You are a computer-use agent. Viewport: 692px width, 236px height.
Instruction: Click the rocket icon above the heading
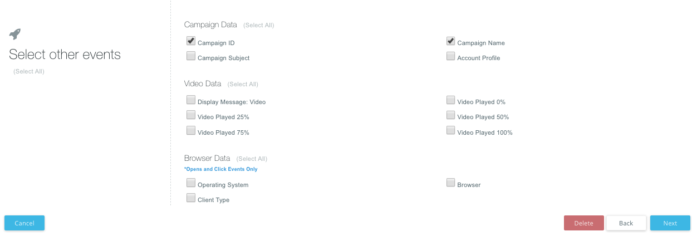15,35
